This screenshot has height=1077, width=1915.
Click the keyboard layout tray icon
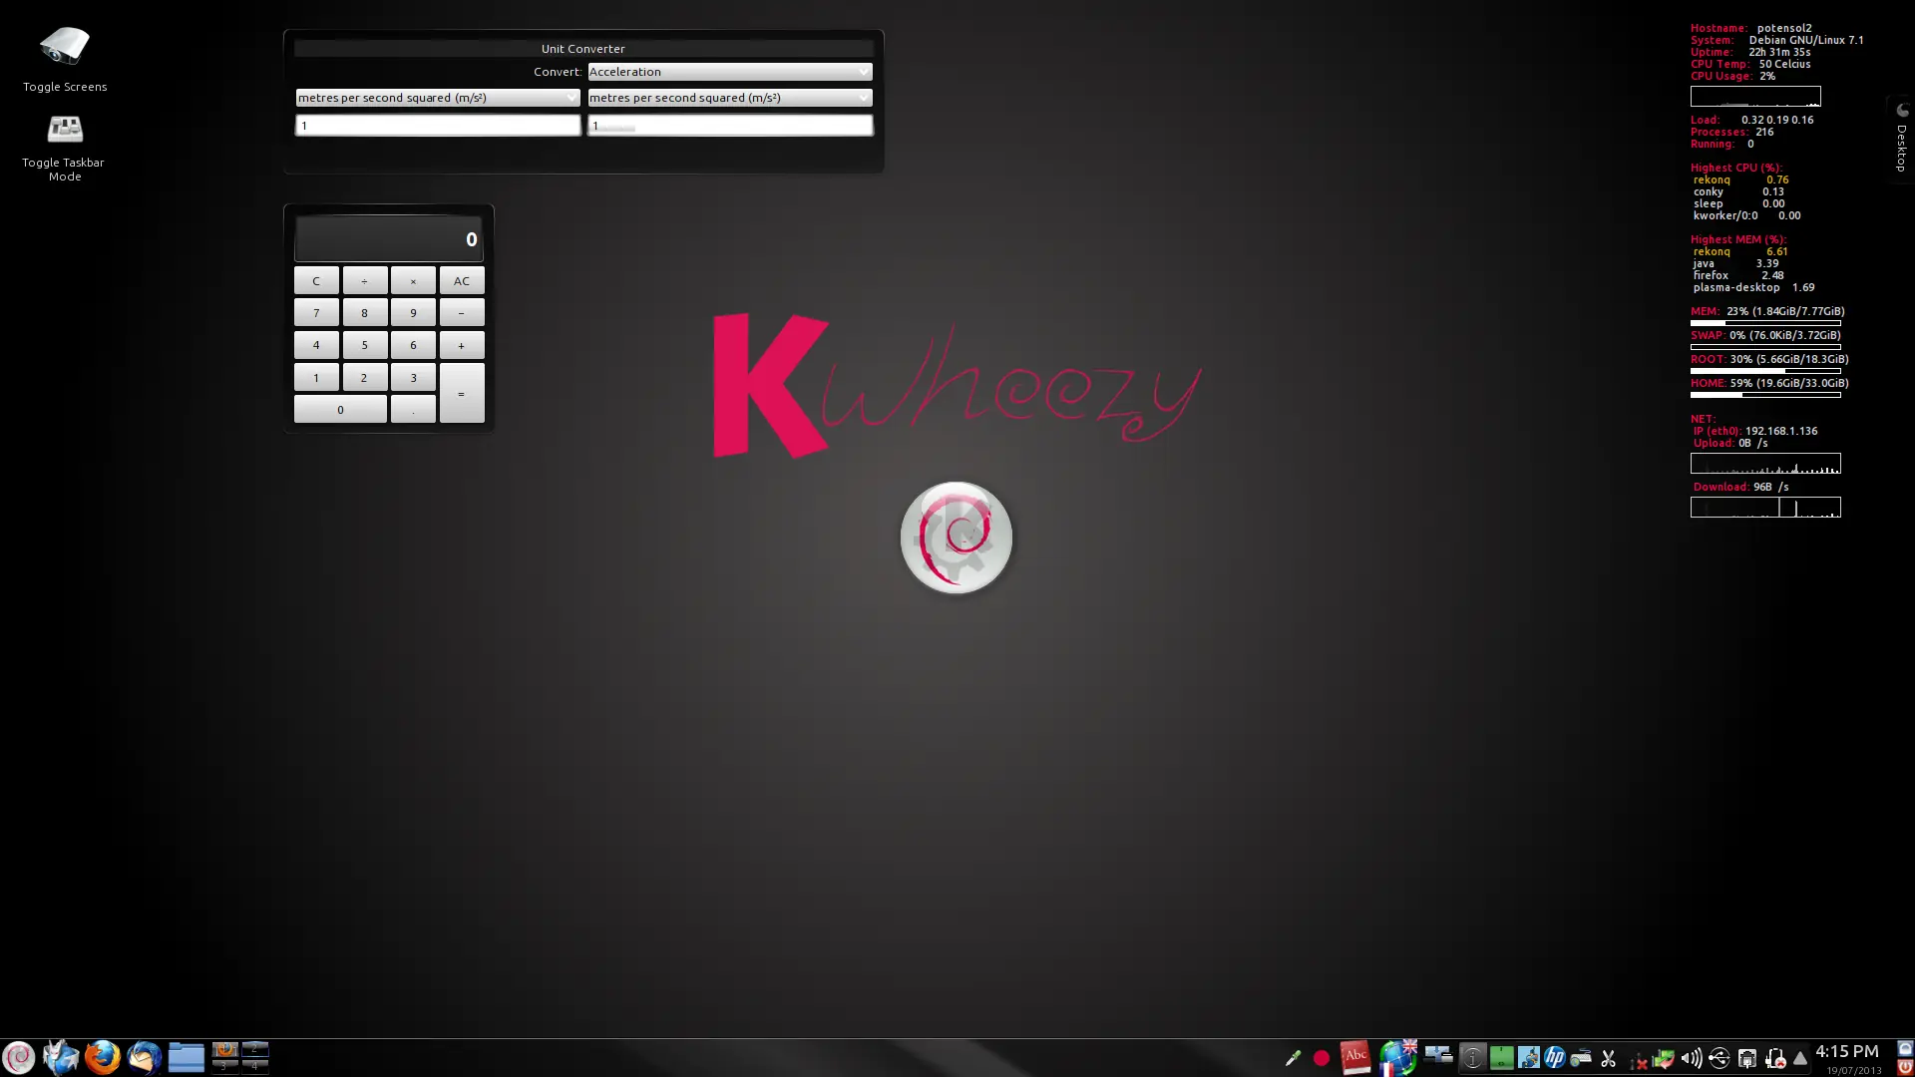click(x=1581, y=1058)
